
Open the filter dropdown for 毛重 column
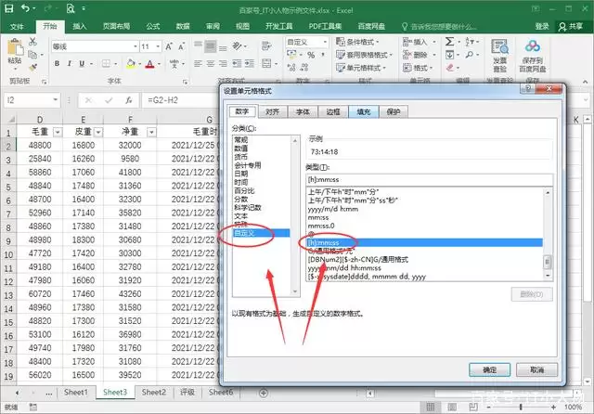pyautogui.click(x=58, y=132)
